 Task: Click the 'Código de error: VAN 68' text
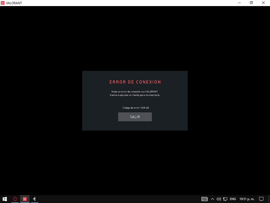click(136, 108)
